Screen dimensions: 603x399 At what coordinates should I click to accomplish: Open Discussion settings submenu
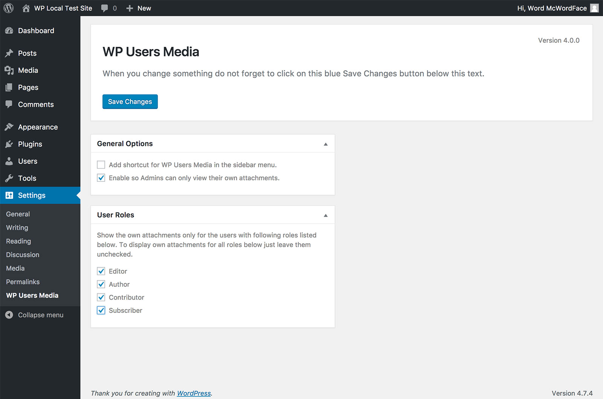click(x=23, y=255)
